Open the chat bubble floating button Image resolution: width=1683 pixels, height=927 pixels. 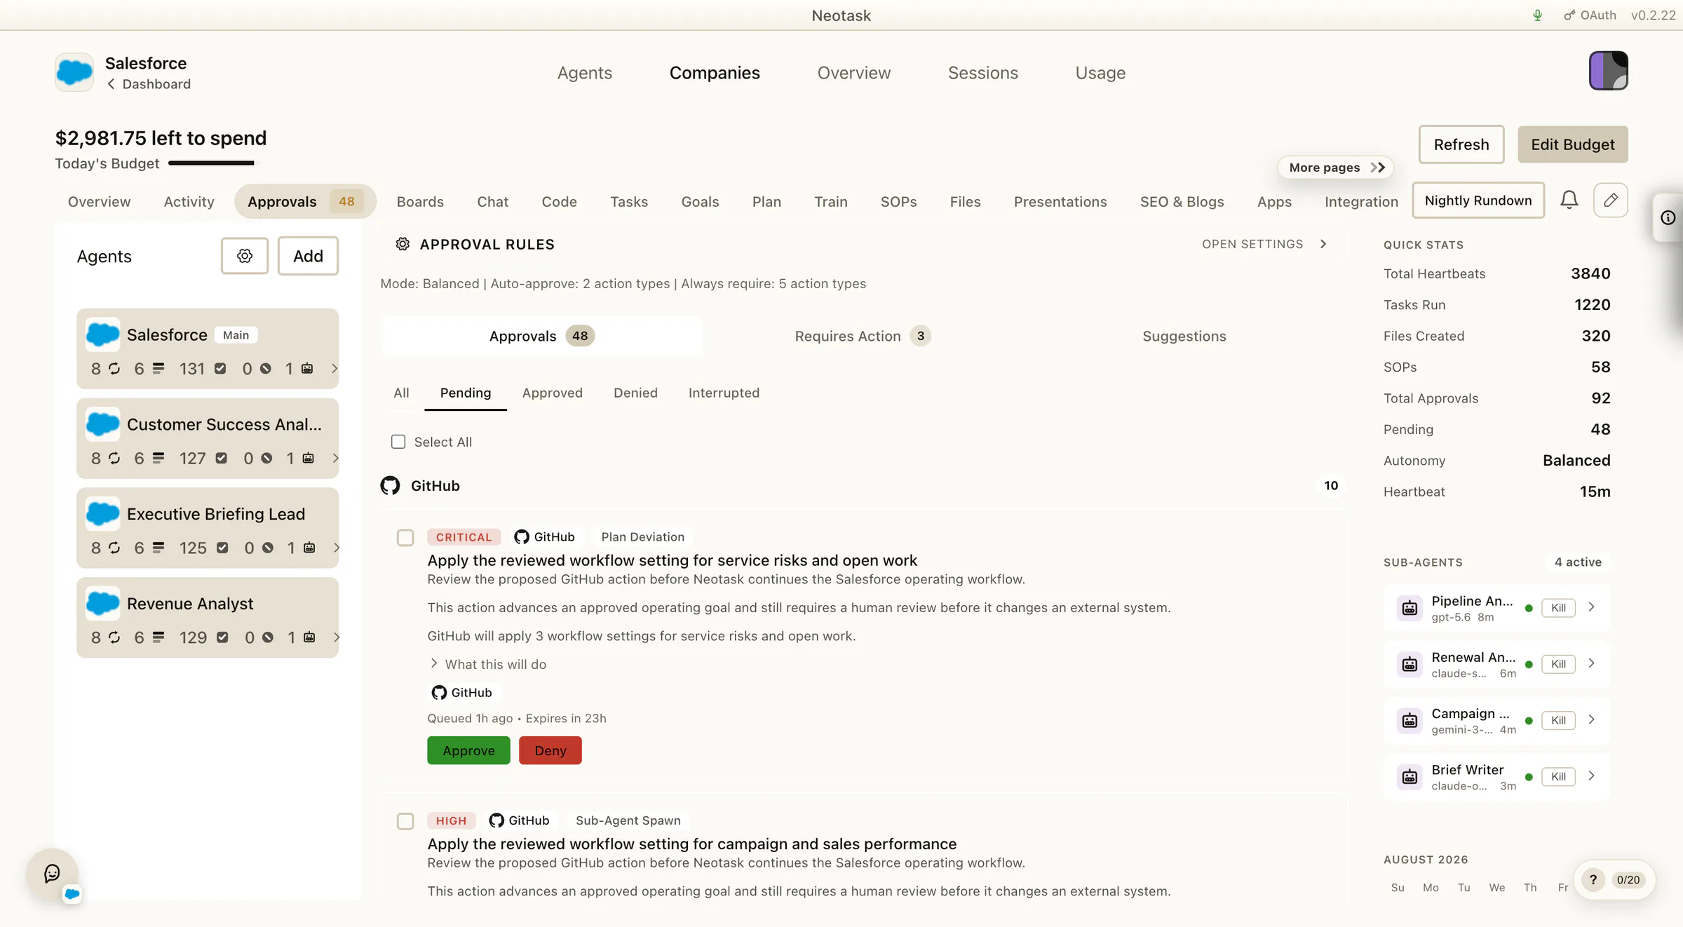[52, 873]
